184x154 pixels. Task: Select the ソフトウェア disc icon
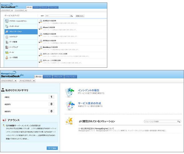click(7, 37)
